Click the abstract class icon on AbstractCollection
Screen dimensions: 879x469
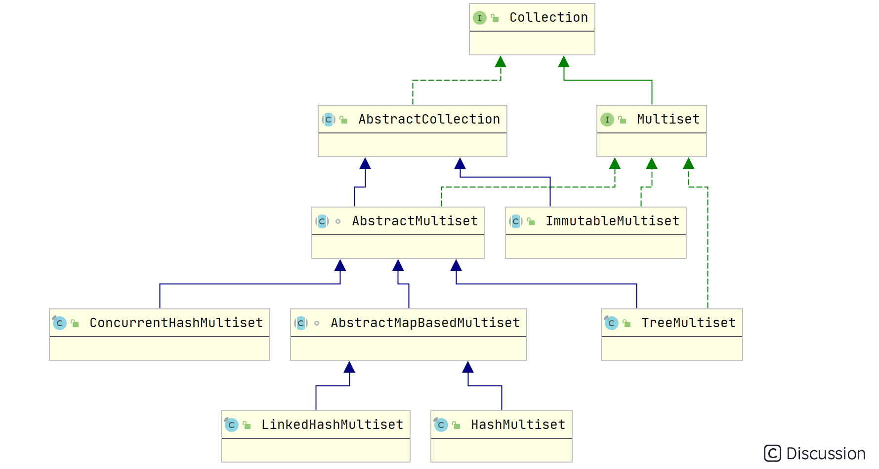point(329,120)
